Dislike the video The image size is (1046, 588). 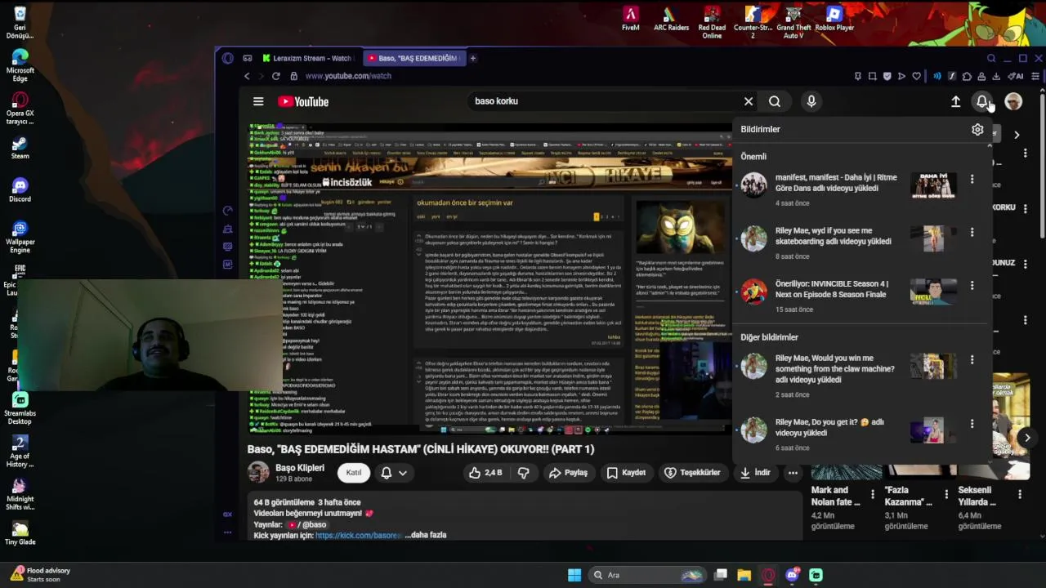[524, 473]
